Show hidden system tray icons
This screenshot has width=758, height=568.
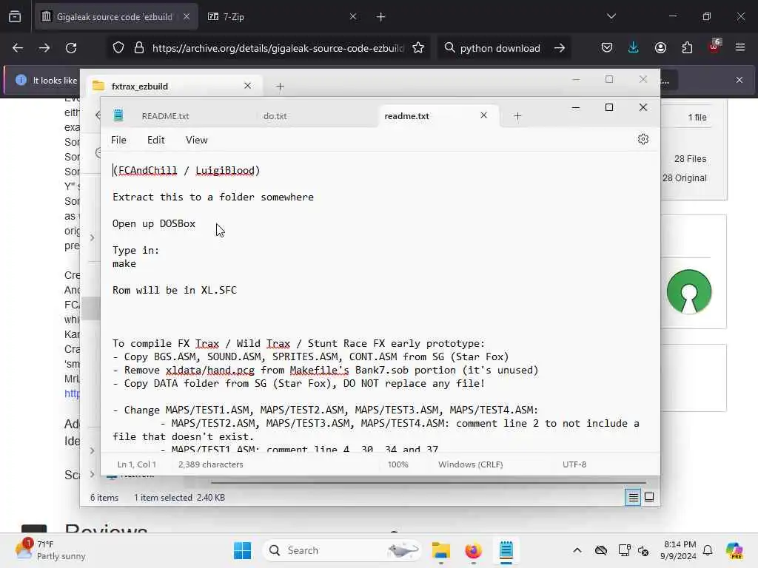[x=577, y=550]
